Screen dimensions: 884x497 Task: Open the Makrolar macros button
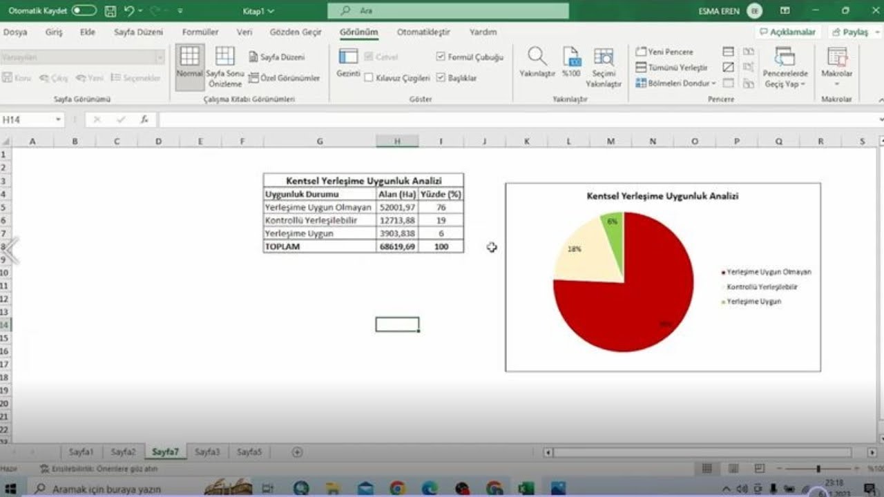pyautogui.click(x=836, y=67)
